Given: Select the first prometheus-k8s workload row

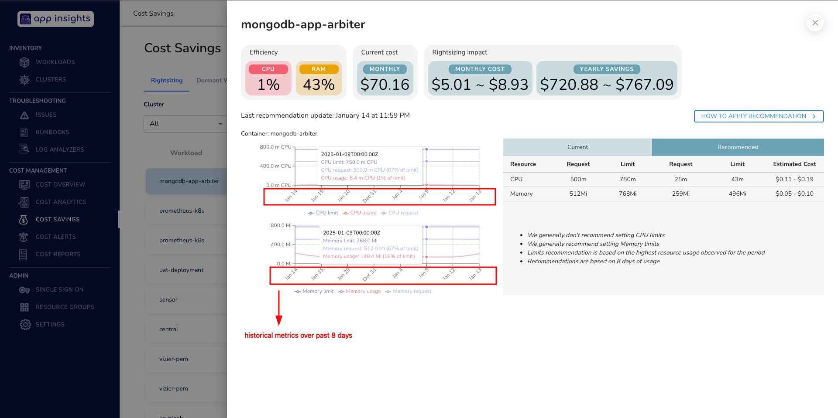Looking at the screenshot, I should 186,211.
